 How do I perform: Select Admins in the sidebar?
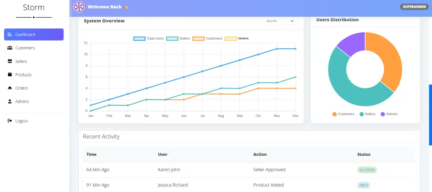[x=34, y=101]
